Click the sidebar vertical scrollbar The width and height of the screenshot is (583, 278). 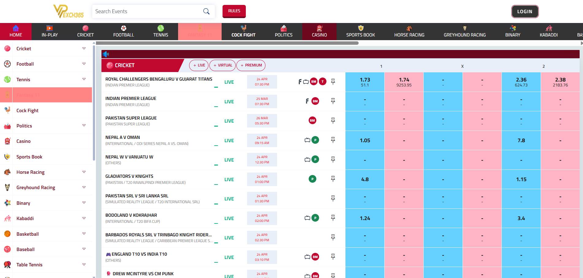point(94,103)
